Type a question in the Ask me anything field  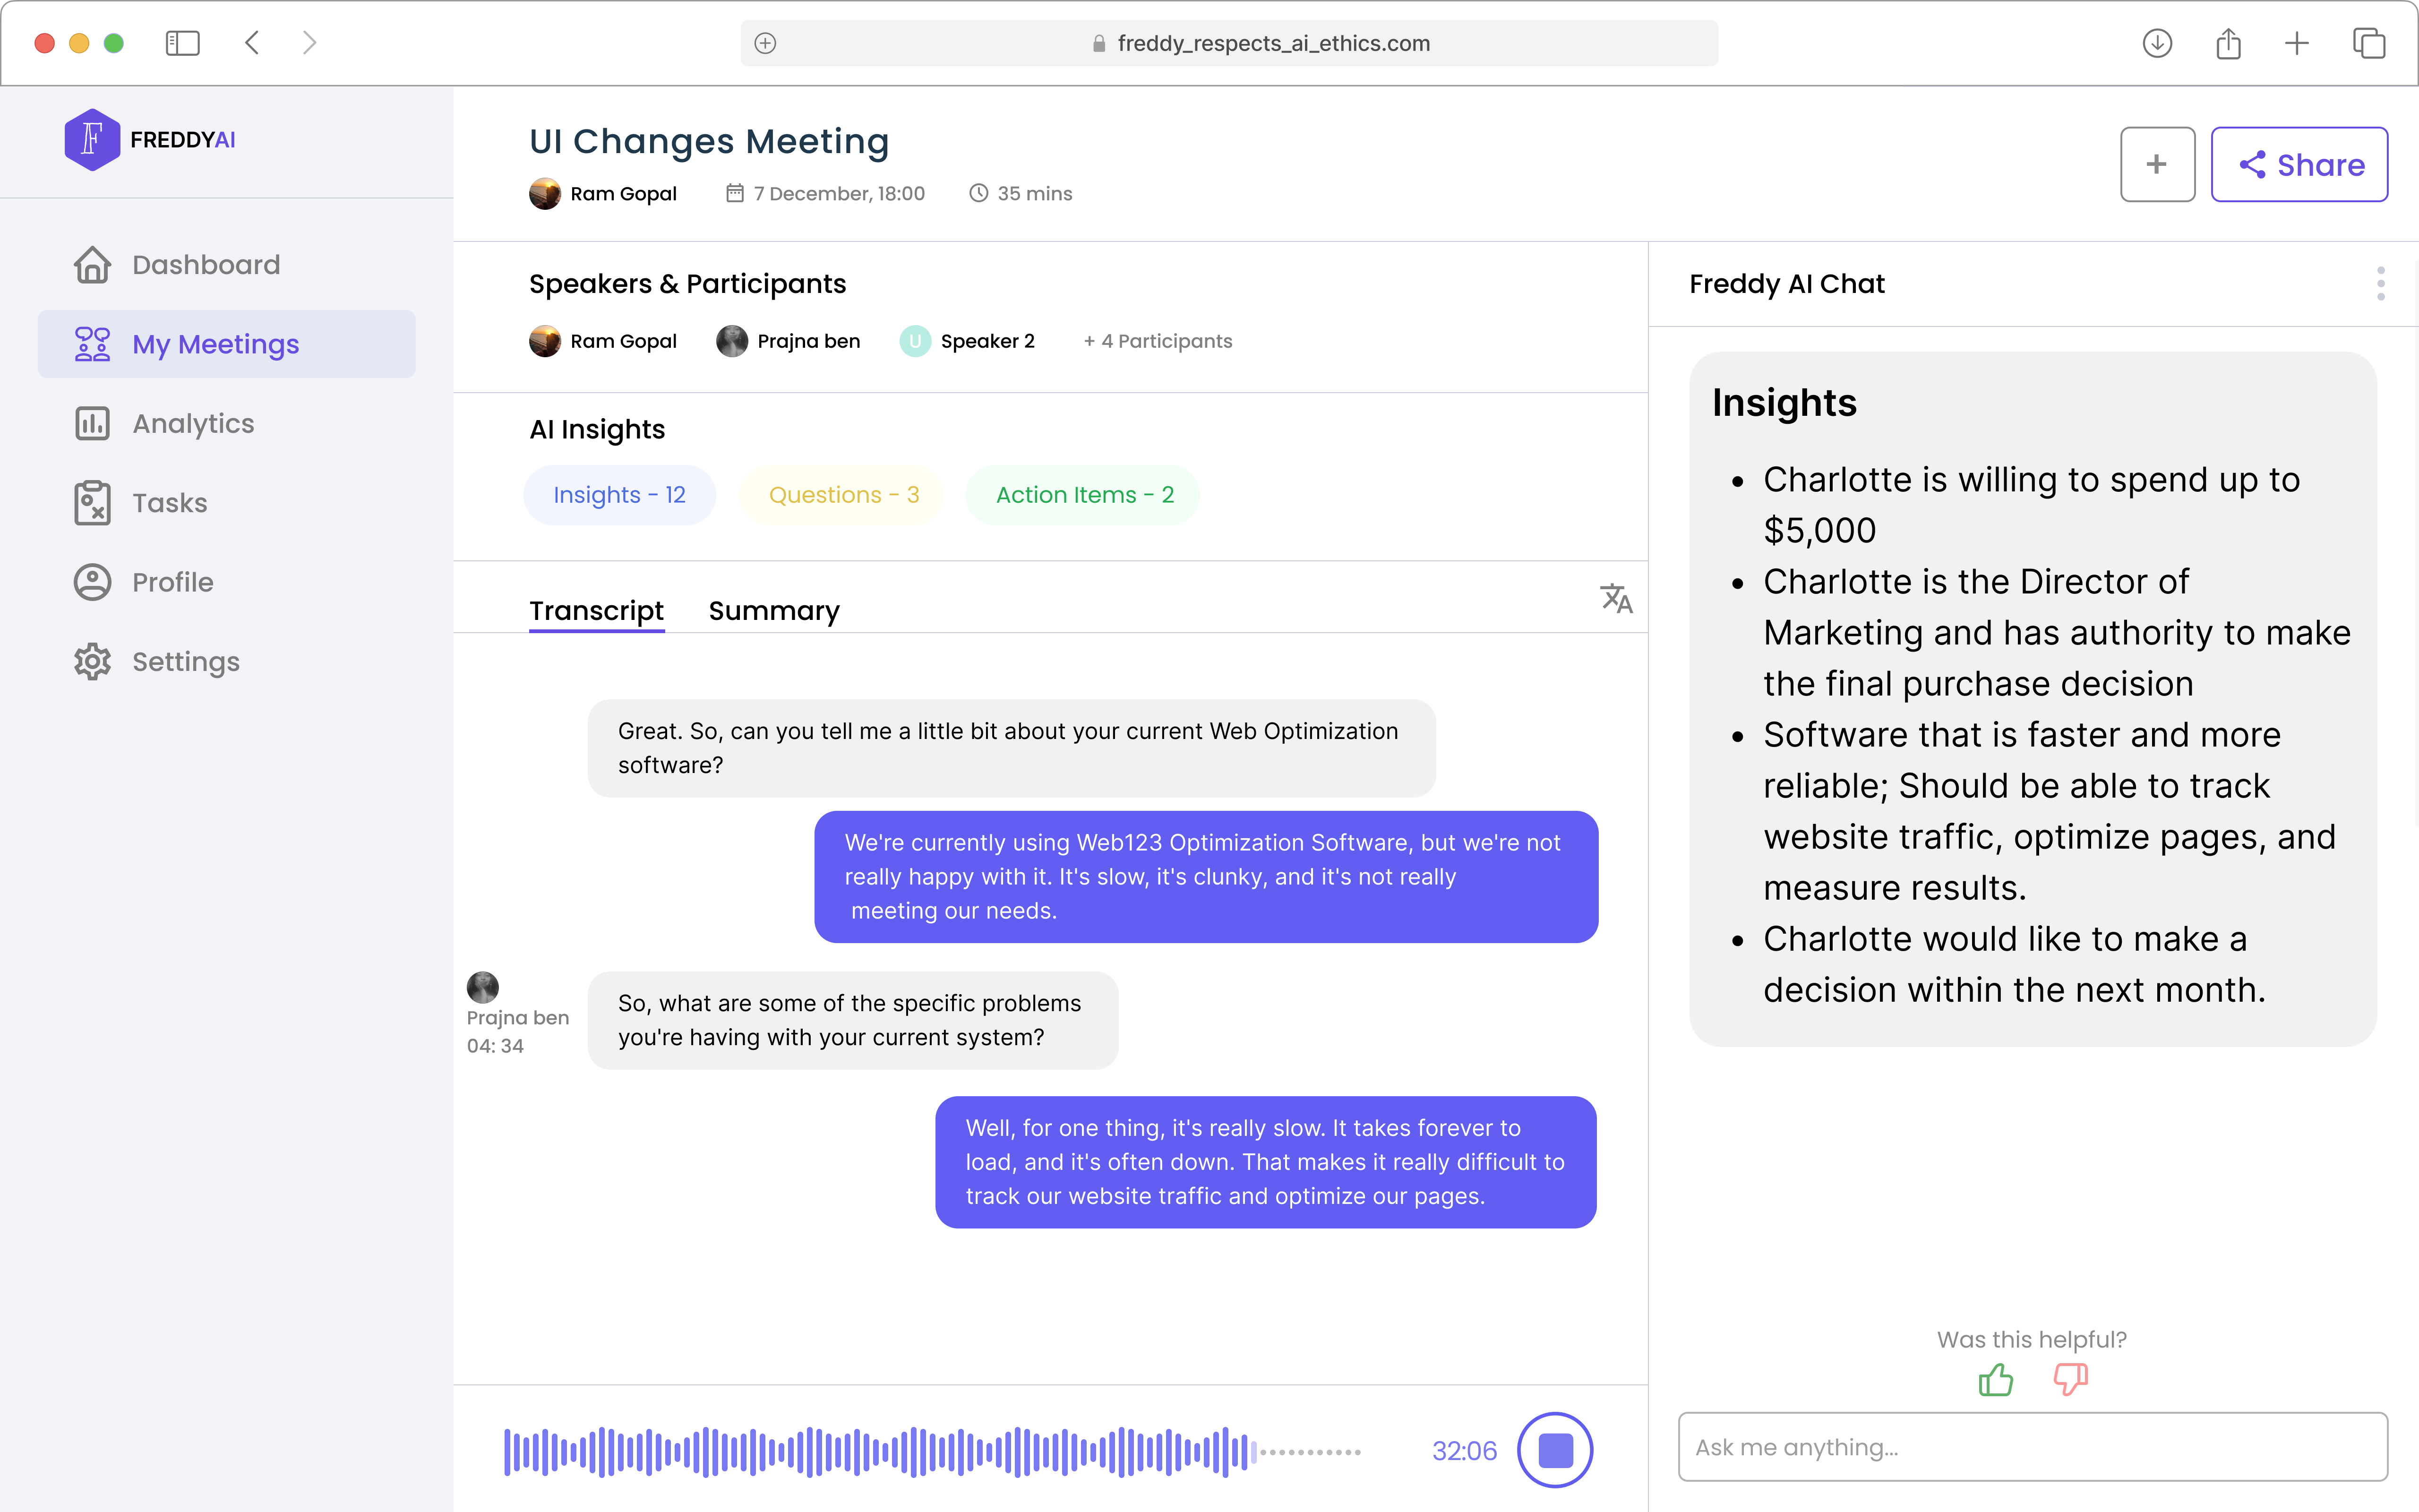click(2029, 1447)
